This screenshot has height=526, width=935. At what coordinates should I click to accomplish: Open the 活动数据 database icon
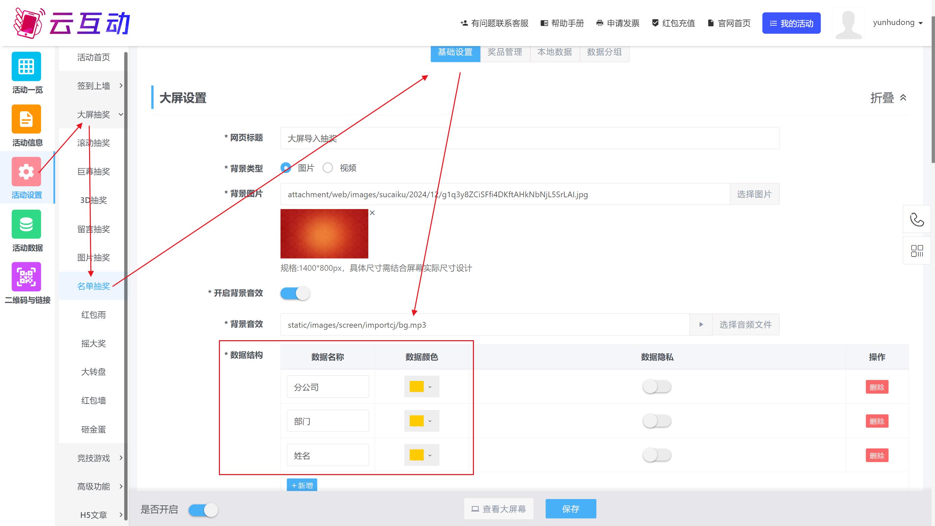point(26,224)
